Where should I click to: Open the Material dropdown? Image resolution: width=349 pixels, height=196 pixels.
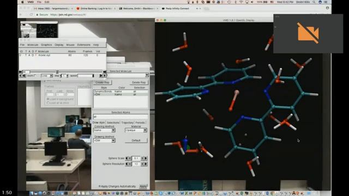(136, 130)
